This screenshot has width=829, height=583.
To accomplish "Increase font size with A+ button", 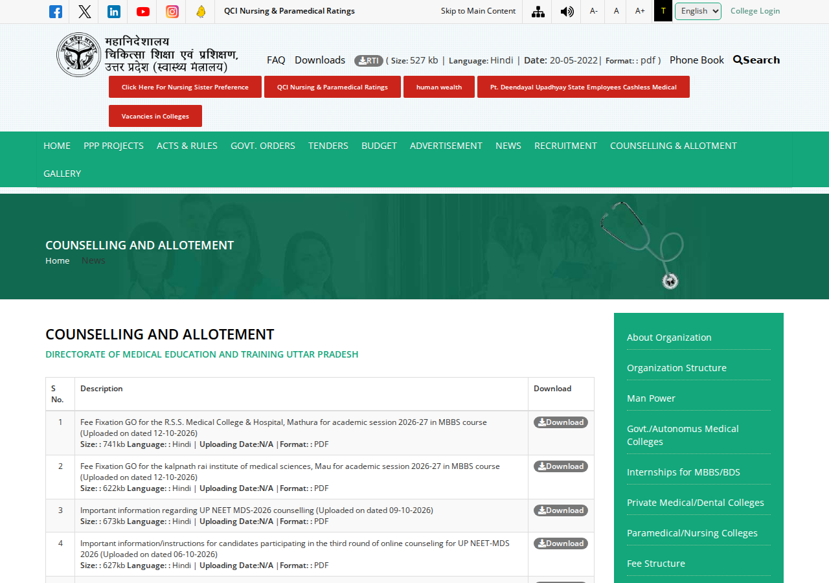I will (x=640, y=11).
